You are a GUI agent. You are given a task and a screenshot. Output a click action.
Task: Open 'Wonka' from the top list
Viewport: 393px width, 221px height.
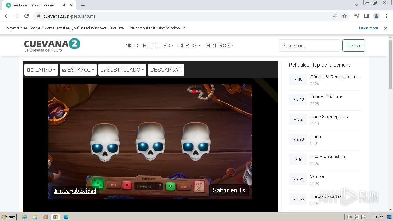317,176
